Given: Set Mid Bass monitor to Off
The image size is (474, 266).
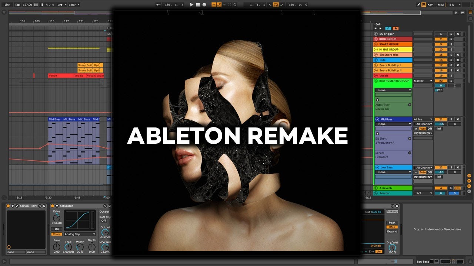Looking at the screenshot, I should tap(430, 129).
